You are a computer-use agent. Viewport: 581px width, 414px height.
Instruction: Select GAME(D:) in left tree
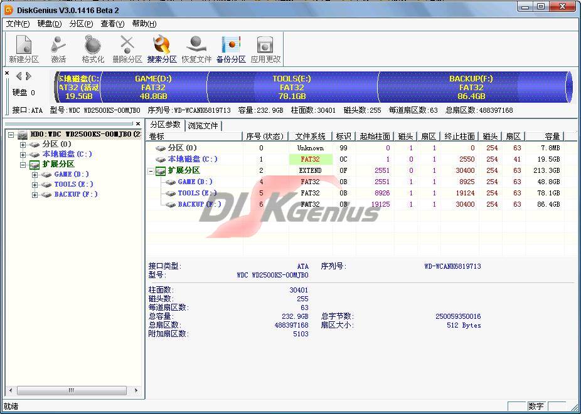pyautogui.click(x=72, y=174)
